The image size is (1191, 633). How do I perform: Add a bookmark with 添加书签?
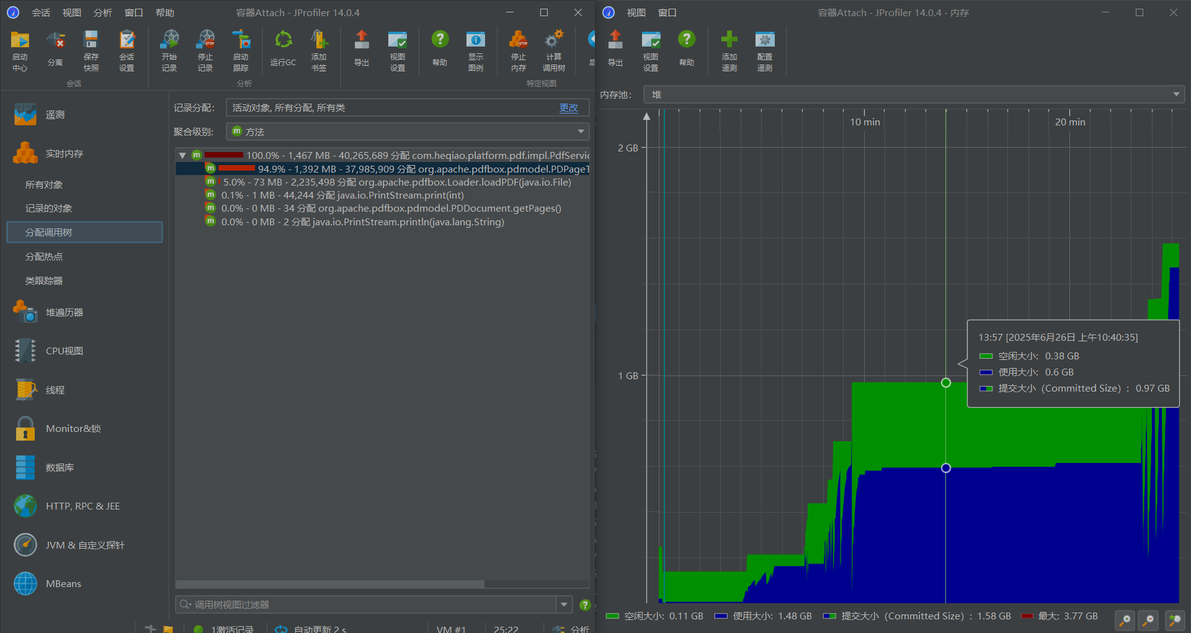click(x=319, y=51)
